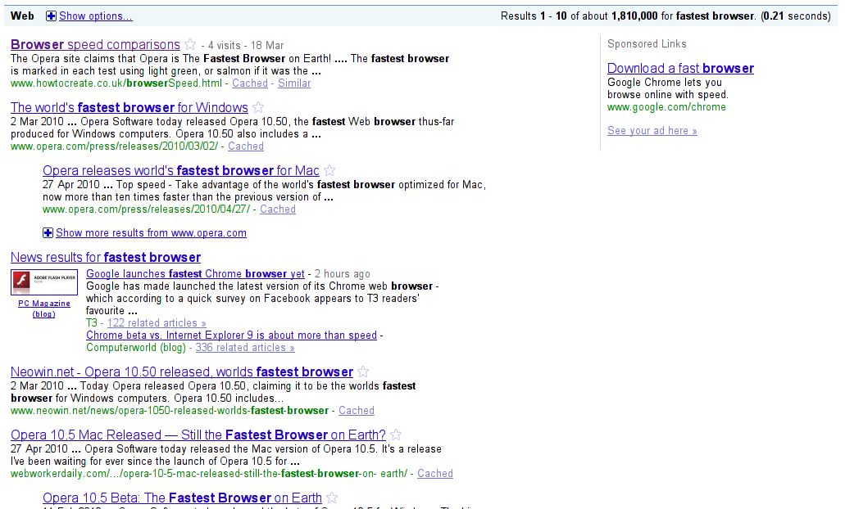Screen dimensions: 845x509
Task: Open the PC Magazine (blog) source link
Action: [x=44, y=309]
